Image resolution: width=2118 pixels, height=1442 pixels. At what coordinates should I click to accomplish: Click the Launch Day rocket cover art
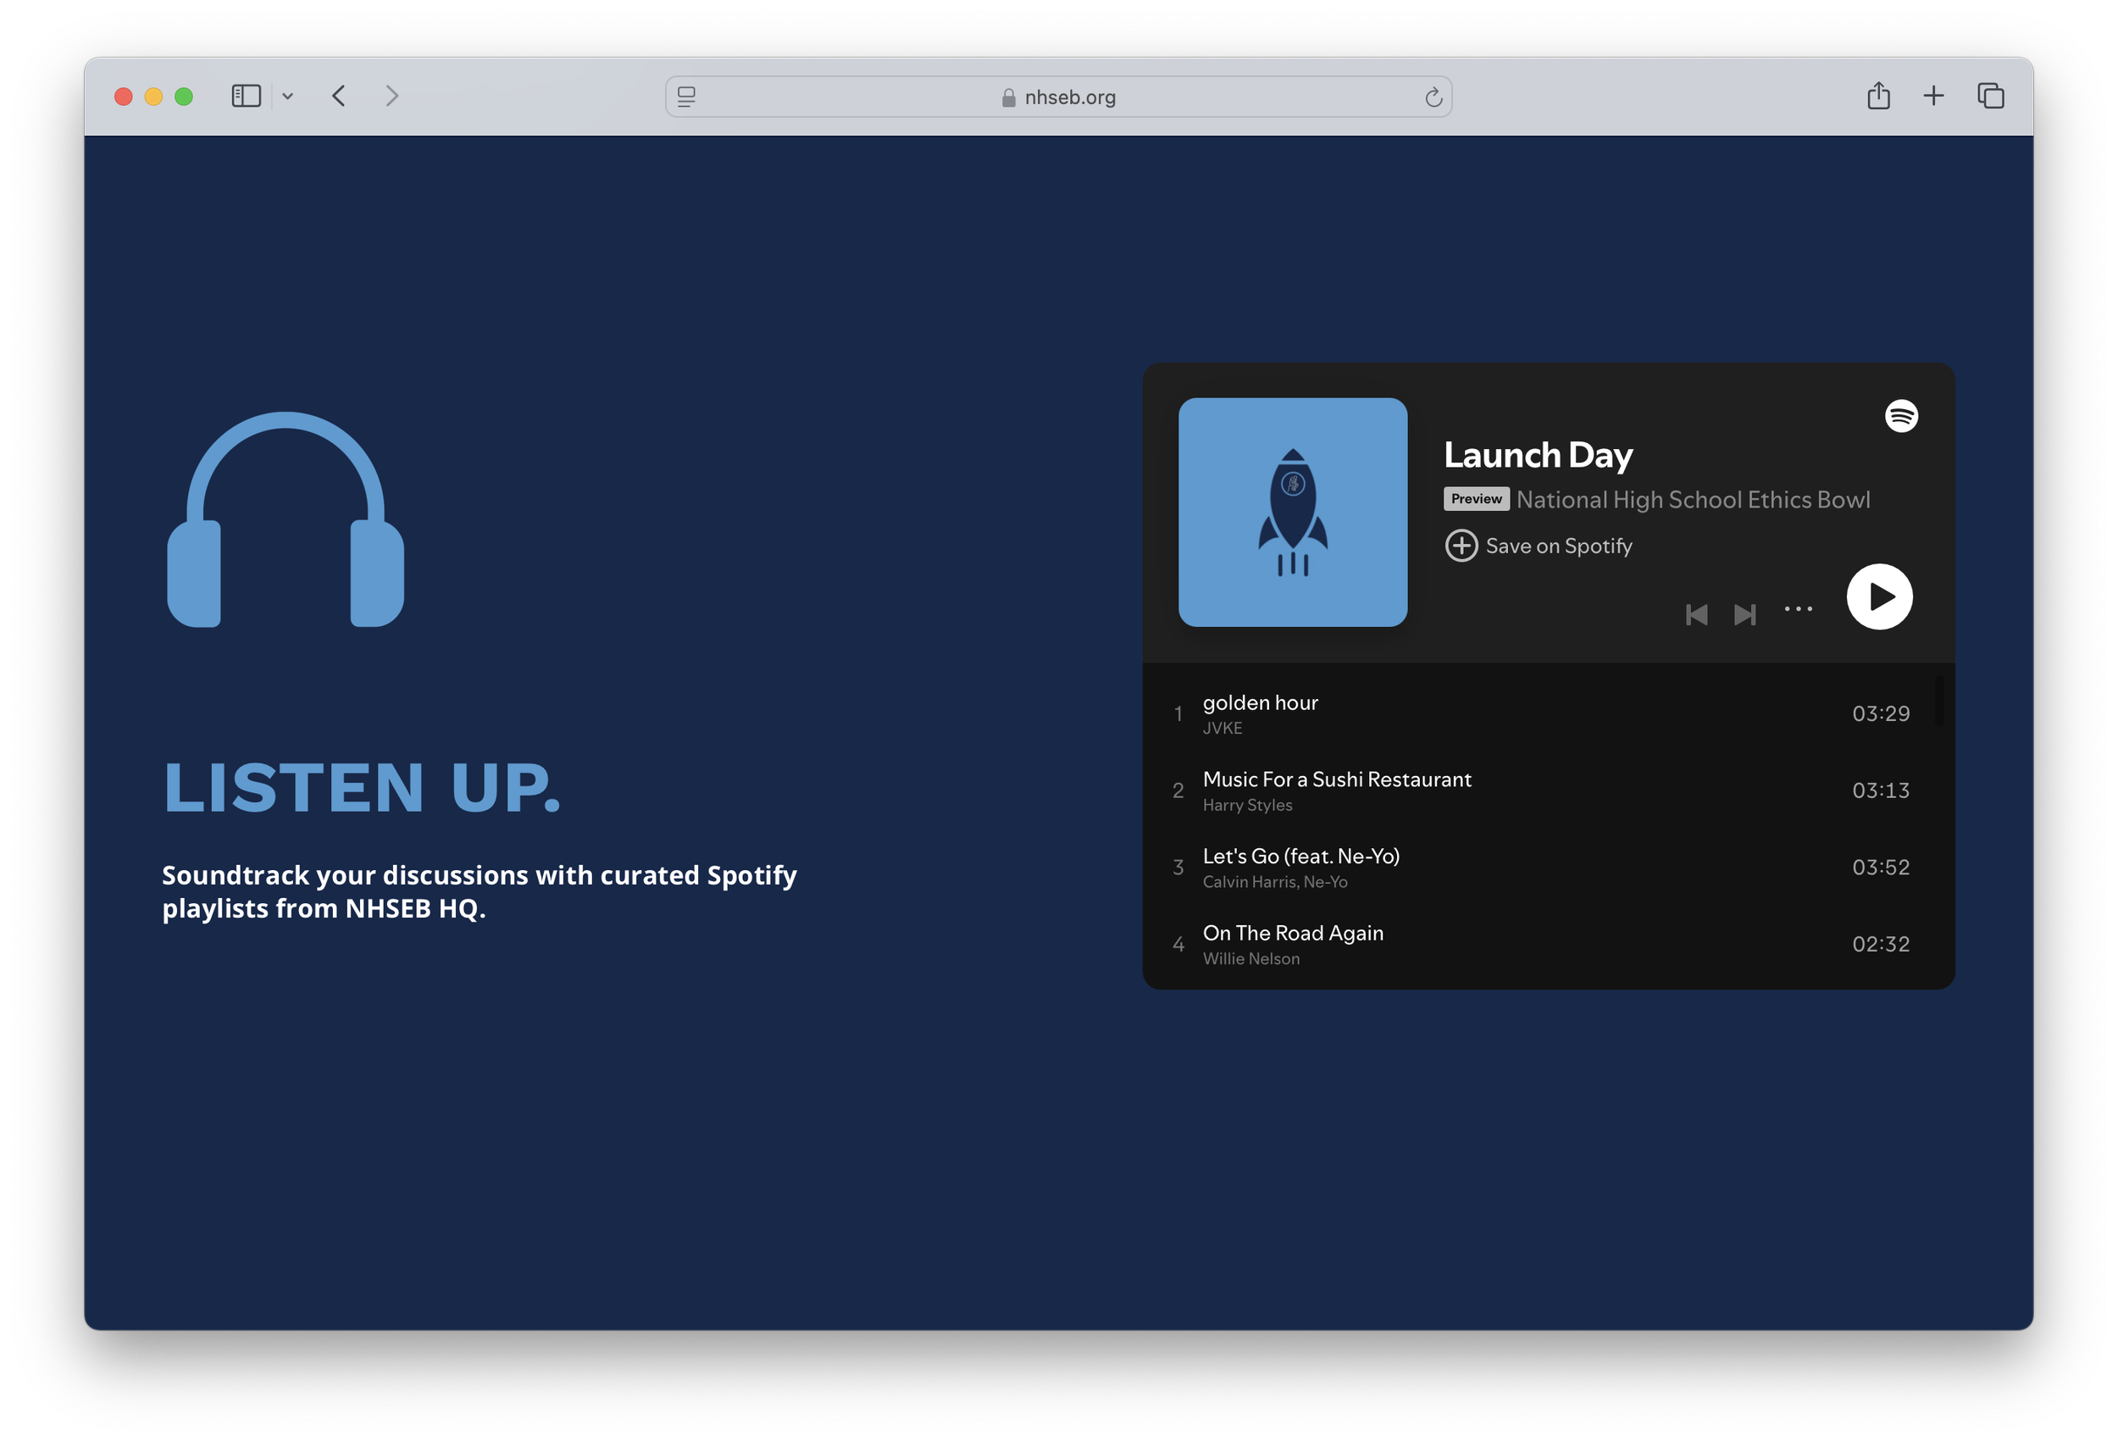(1291, 513)
